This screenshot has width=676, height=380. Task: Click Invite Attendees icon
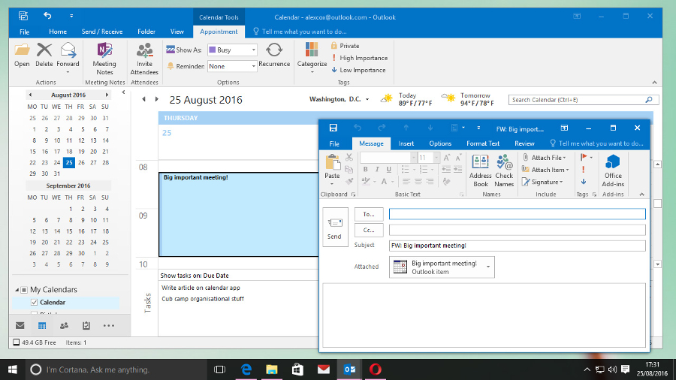point(144,59)
